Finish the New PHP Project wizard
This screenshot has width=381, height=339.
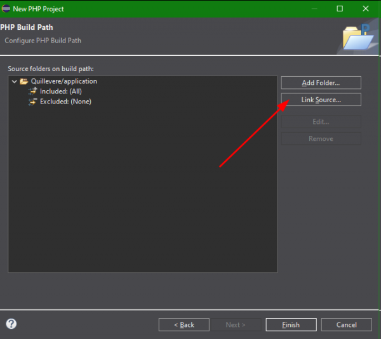pyautogui.click(x=291, y=324)
